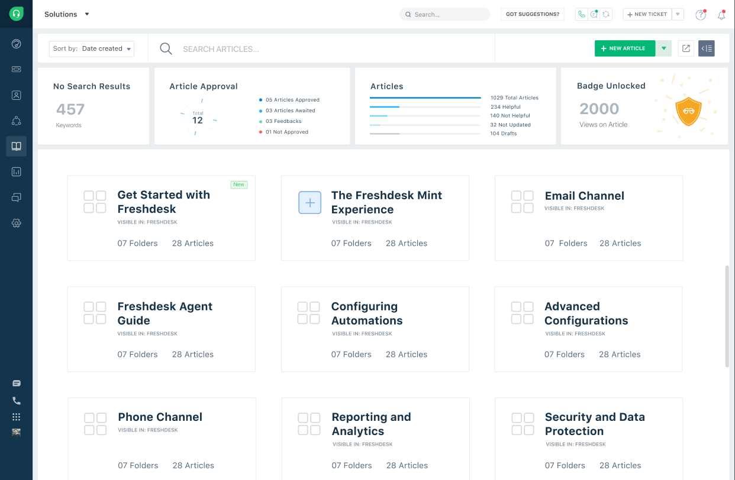Click the badge shield icon
Viewport: 735px width, 480px height.
point(688,112)
